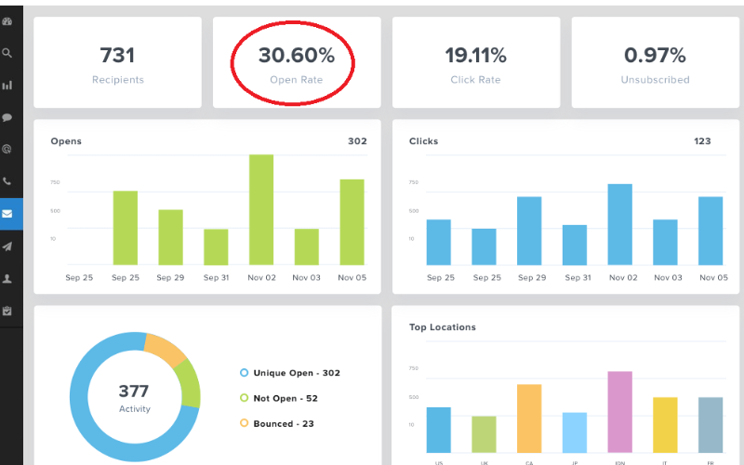
Task: Click the Nov 02 bar in Clicks chart
Action: point(620,224)
